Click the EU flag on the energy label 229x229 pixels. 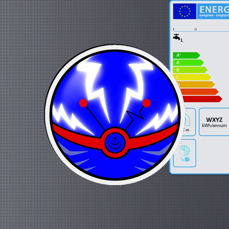[x=185, y=11]
